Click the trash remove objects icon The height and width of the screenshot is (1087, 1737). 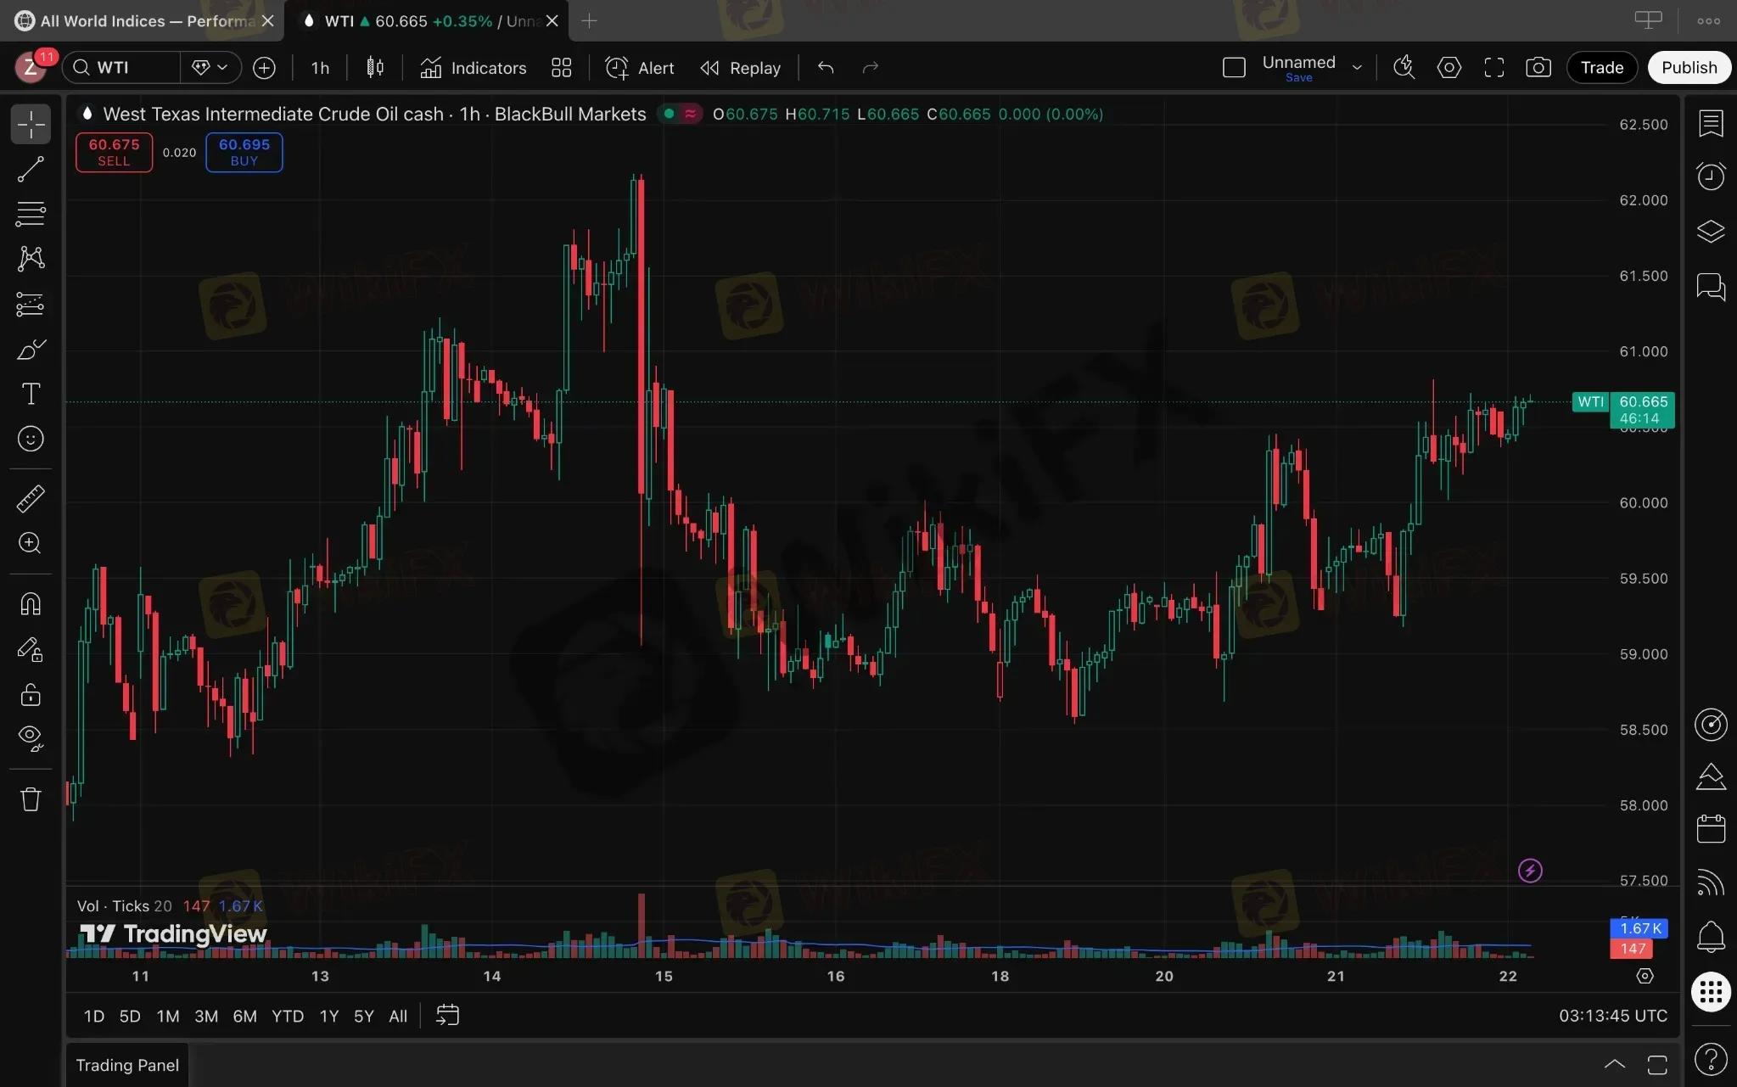(x=31, y=799)
